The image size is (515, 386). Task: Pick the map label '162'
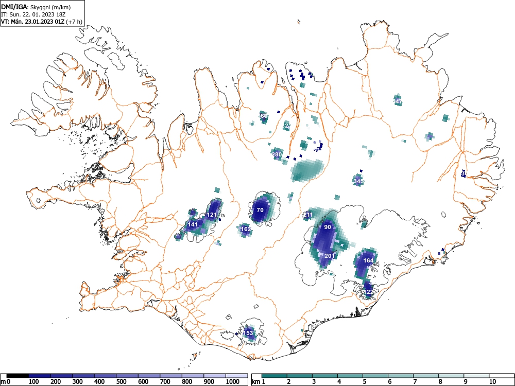pyautogui.click(x=246, y=229)
